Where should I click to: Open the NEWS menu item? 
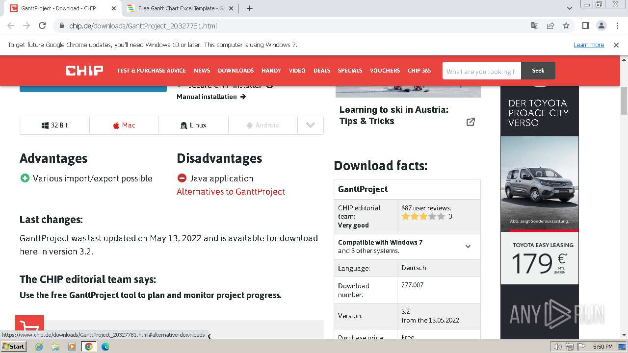tap(202, 71)
